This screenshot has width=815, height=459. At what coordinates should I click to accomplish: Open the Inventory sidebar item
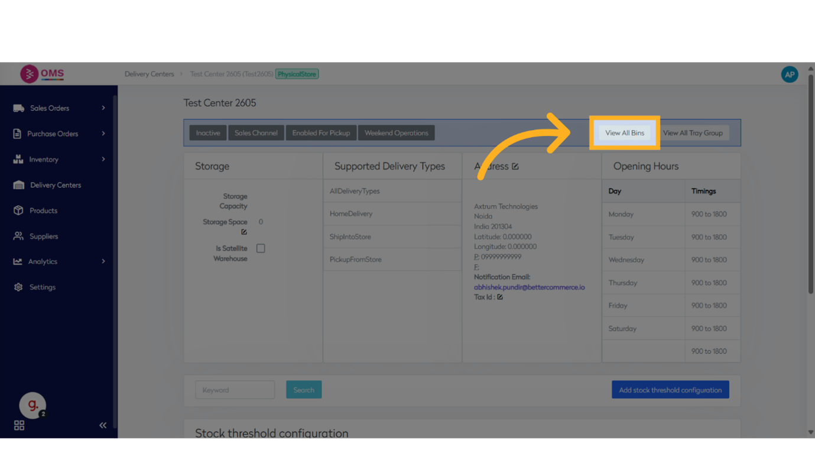(x=44, y=159)
